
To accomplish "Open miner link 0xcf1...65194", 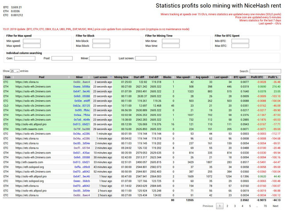I will pos(82,148).
